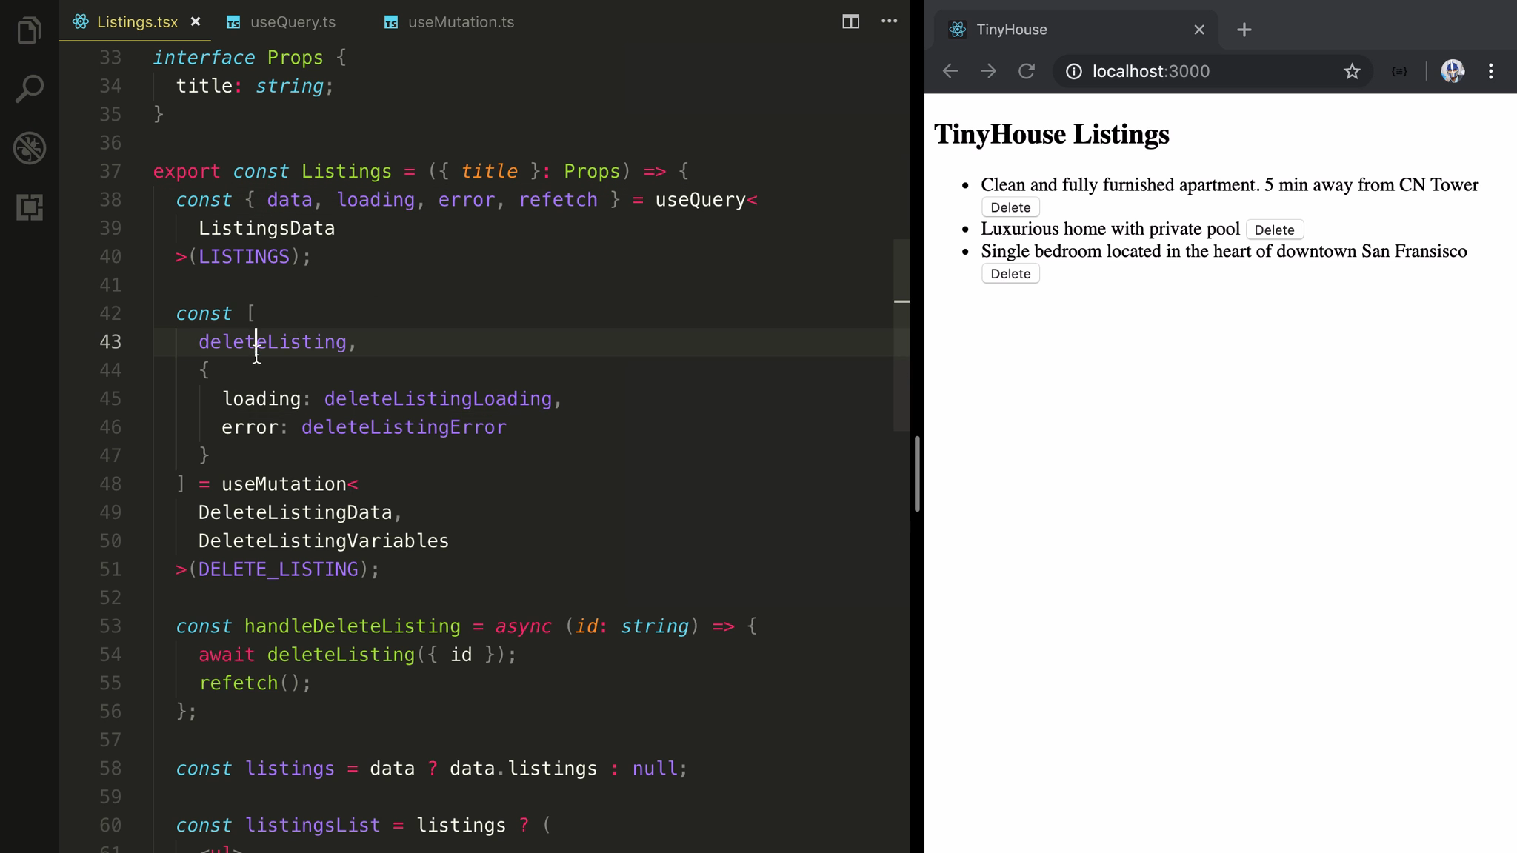The width and height of the screenshot is (1517, 853).
Task: Split the editor using the split-view icon
Action: 850,21
